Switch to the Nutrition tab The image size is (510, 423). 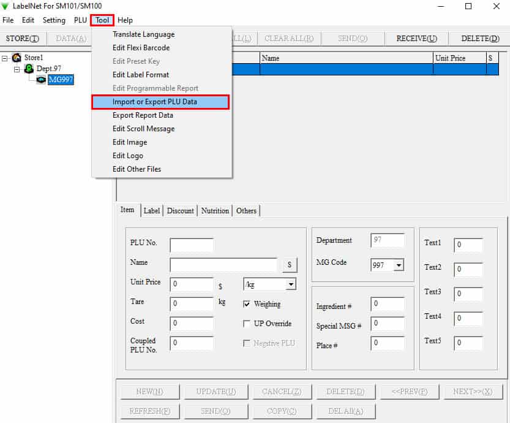215,211
